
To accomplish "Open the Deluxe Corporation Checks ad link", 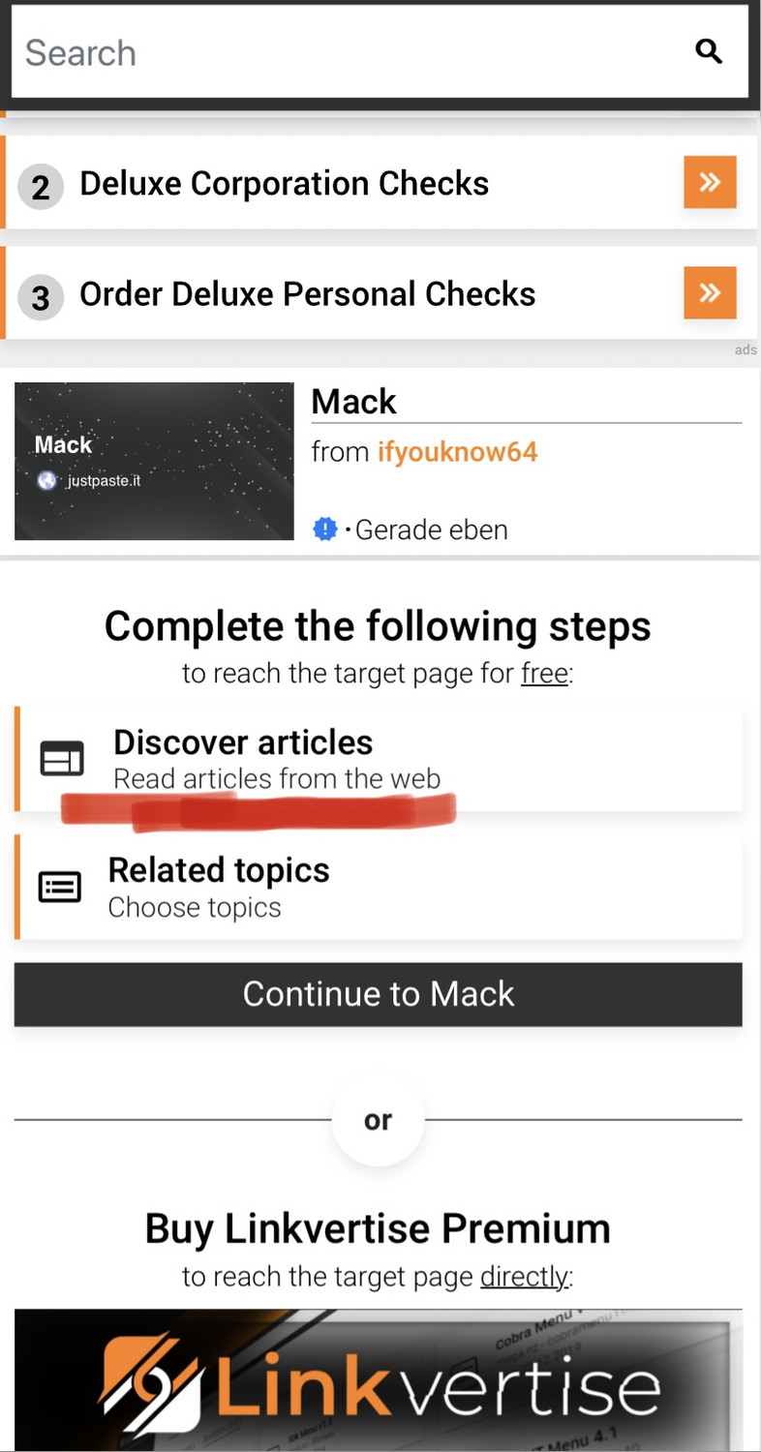I will 284,183.
